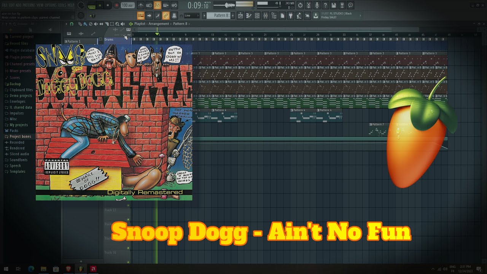The width and height of the screenshot is (487, 274).
Task: Click the add new pattern plus button
Action: [x=232, y=16]
